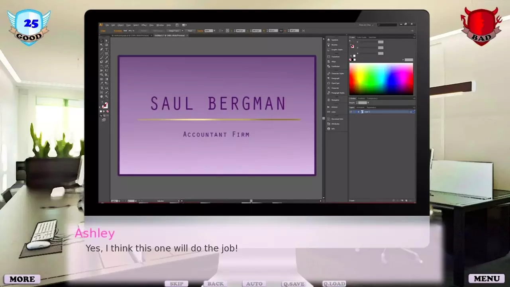Select the Pencil tool

click(x=107, y=58)
